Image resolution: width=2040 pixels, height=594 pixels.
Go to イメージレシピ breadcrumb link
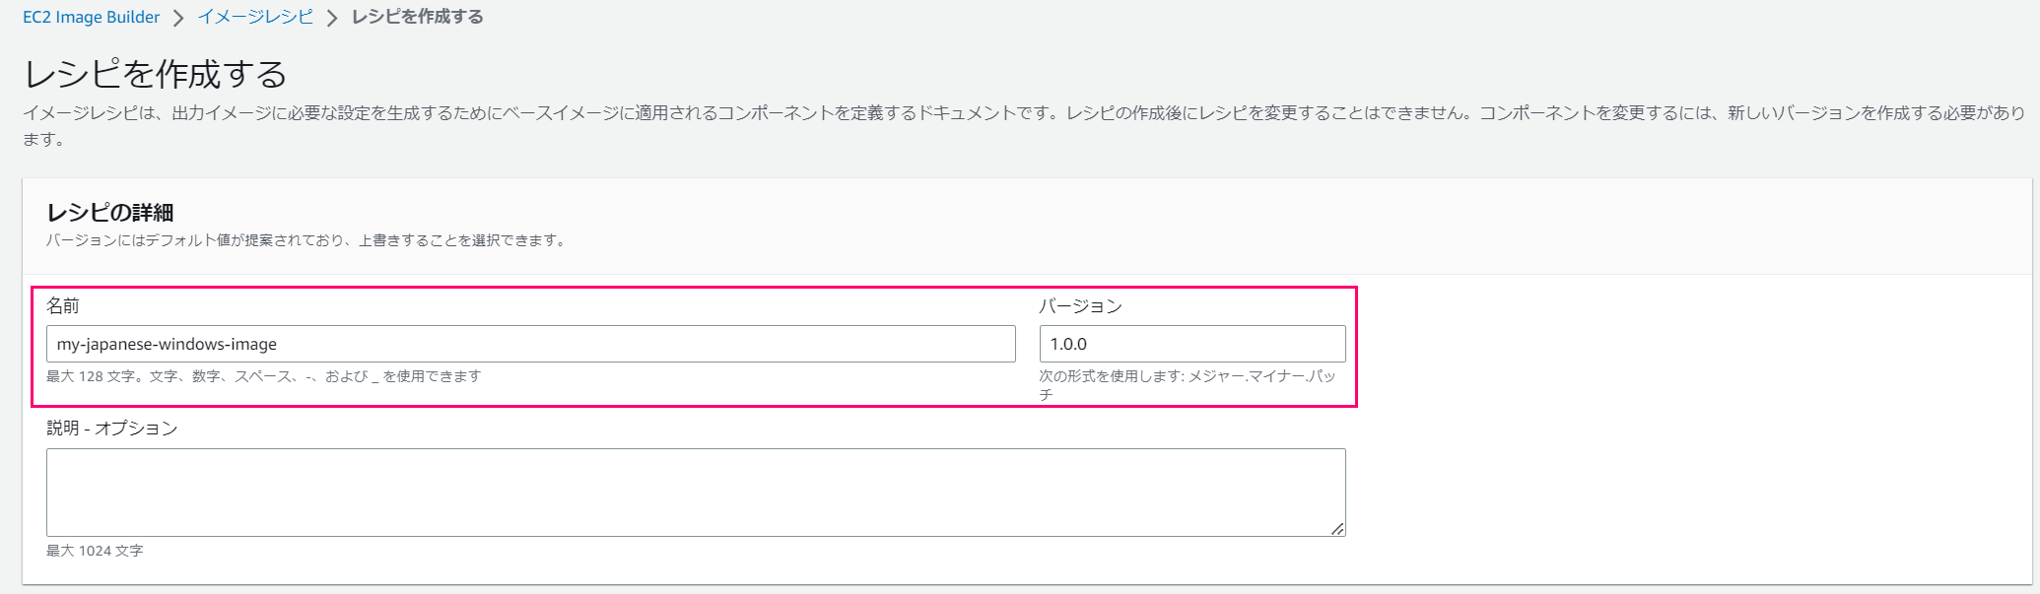255,17
